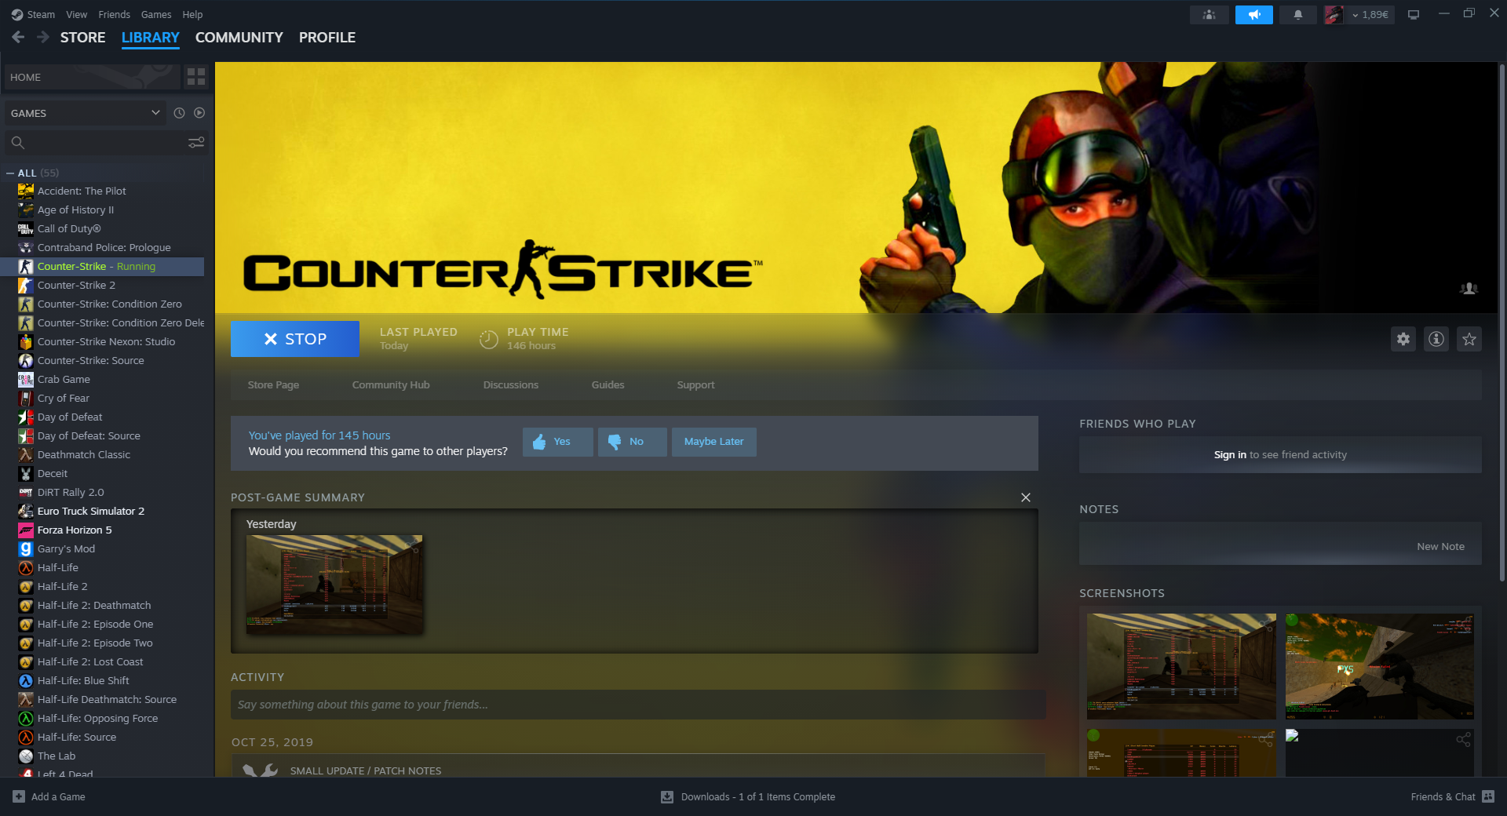Screen dimensions: 1507x816
Task: Open the Friends menu
Action: [x=114, y=15]
